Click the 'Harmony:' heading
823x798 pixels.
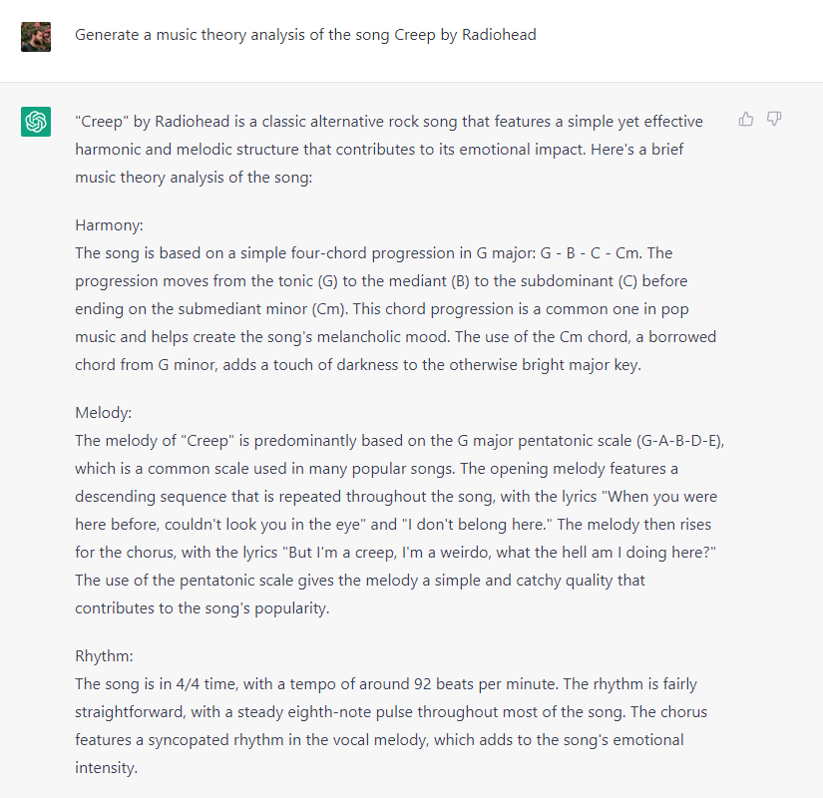tap(109, 225)
